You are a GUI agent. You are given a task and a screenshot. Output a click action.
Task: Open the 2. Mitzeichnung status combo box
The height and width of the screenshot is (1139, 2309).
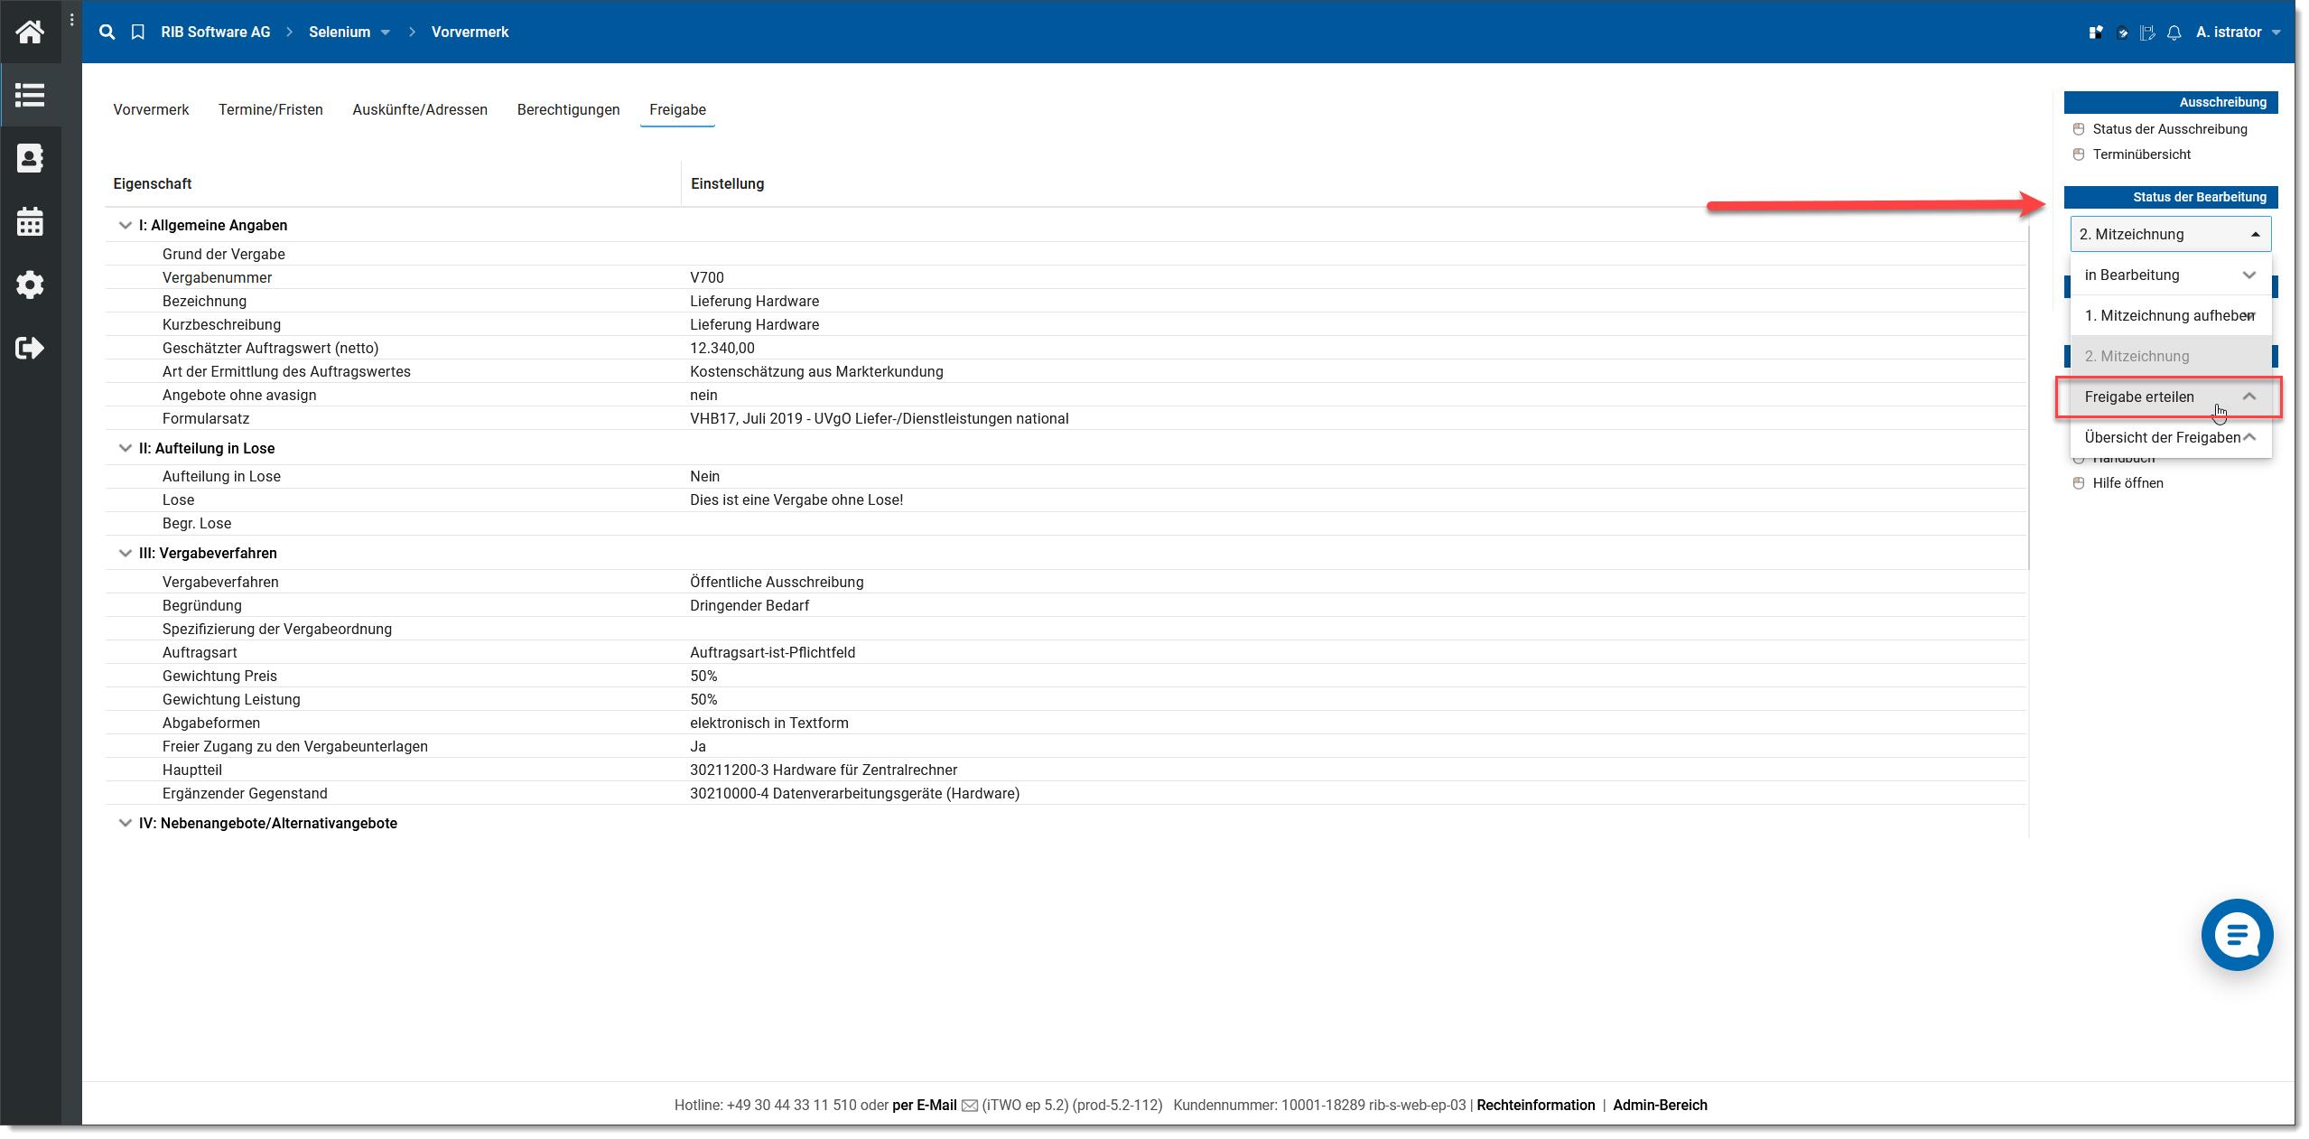coord(2169,235)
